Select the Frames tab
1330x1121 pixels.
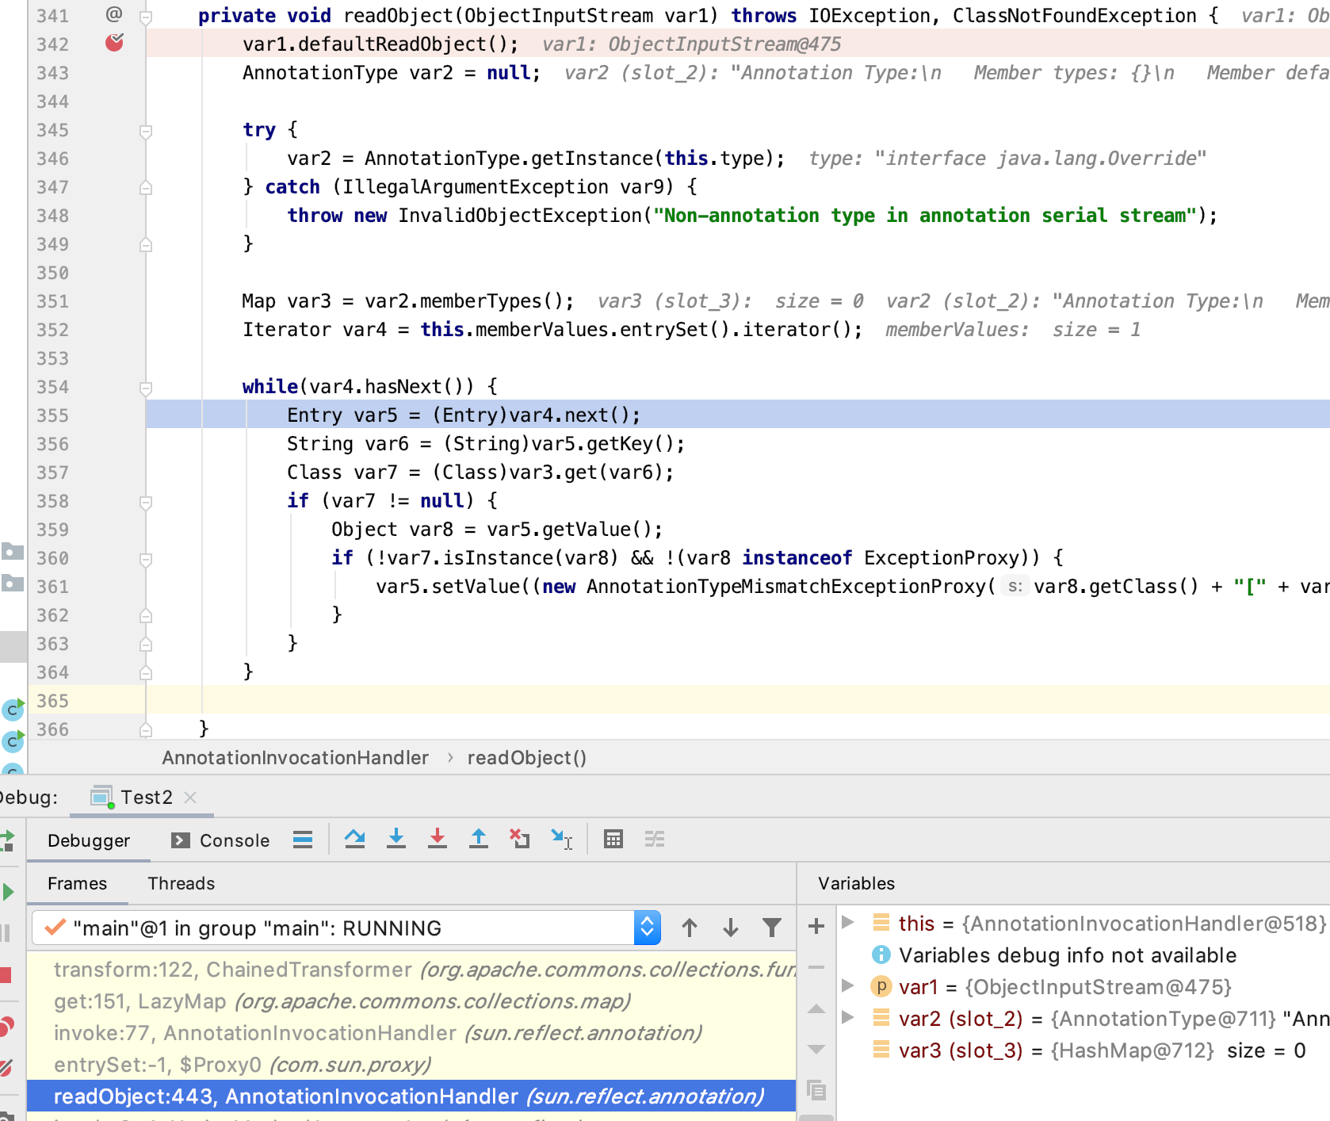pyautogui.click(x=77, y=883)
